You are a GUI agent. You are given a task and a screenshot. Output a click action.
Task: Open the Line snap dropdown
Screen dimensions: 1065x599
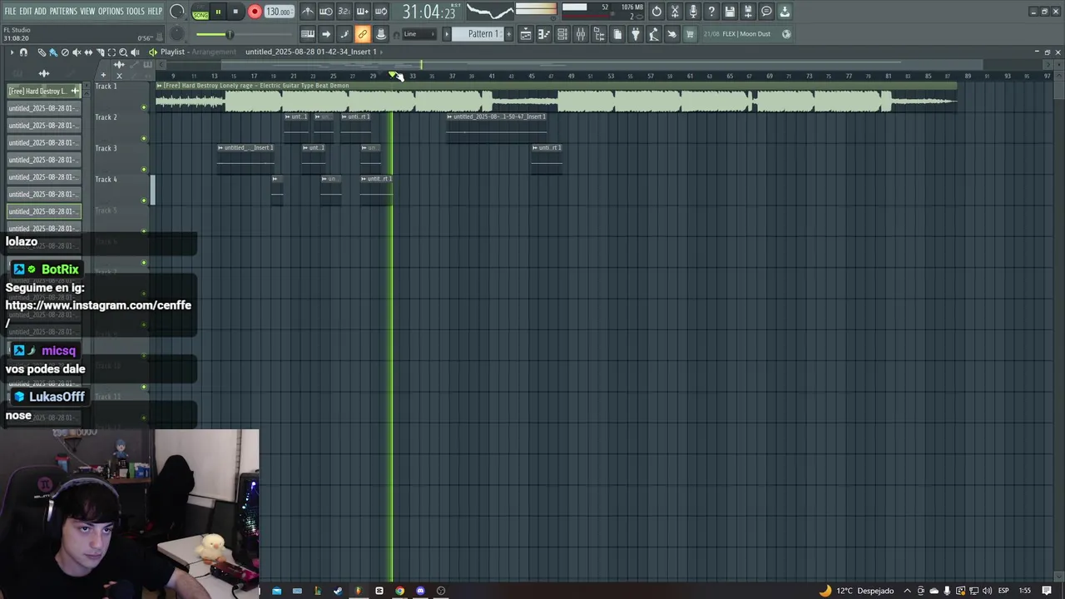click(419, 34)
